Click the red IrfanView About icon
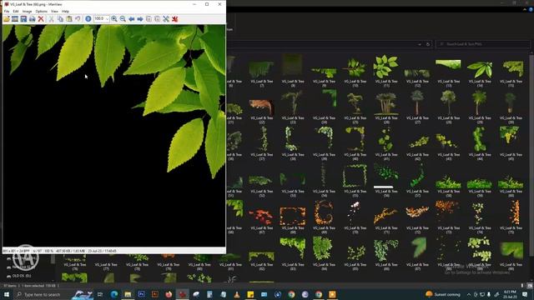 point(174,19)
